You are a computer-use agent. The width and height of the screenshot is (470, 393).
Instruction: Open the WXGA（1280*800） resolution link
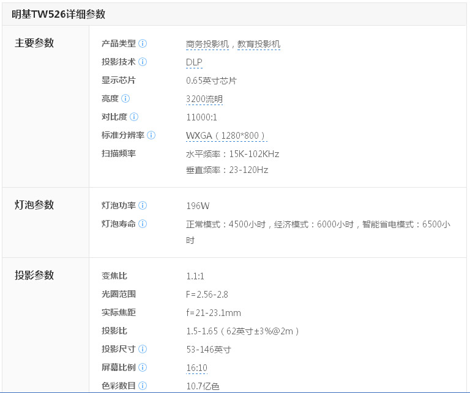[226, 136]
